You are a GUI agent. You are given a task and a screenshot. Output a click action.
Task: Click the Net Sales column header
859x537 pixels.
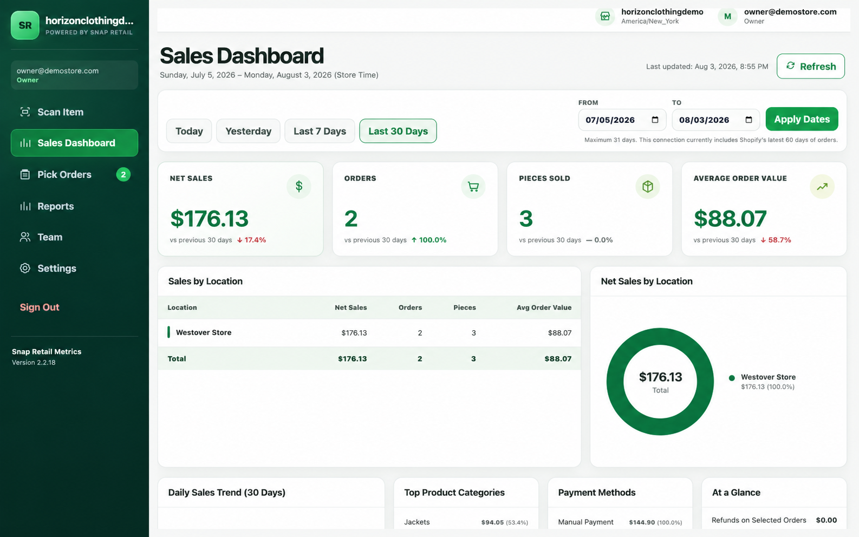350,307
